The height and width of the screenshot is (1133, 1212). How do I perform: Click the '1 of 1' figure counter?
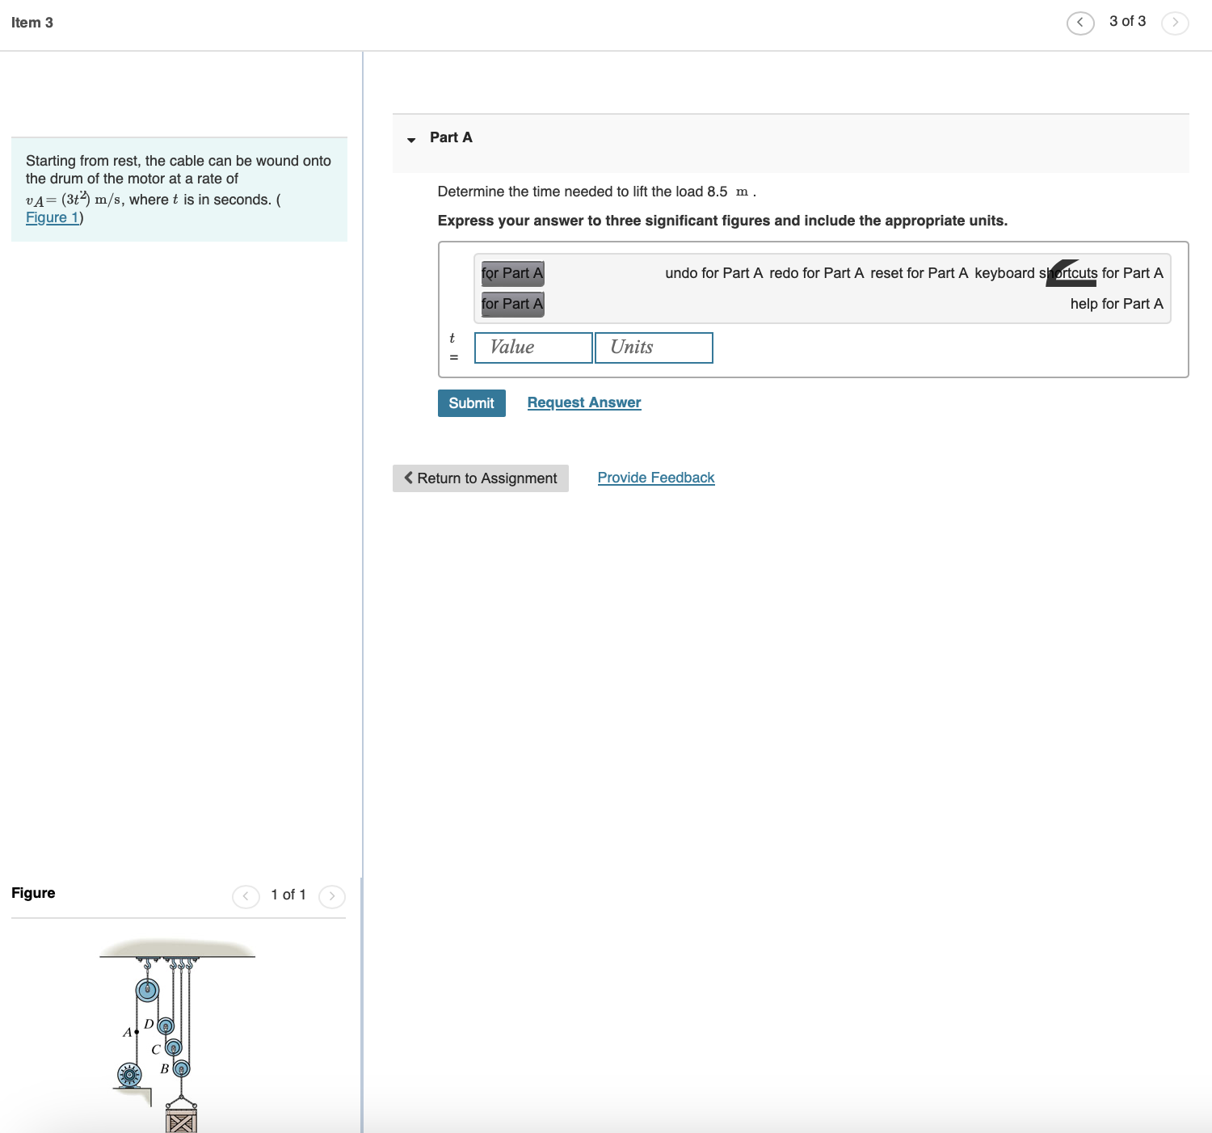coord(288,895)
